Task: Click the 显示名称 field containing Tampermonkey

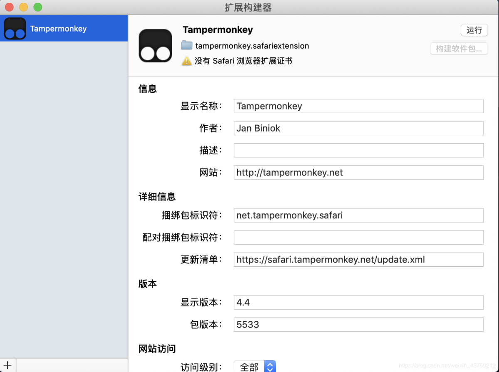Action: point(358,106)
